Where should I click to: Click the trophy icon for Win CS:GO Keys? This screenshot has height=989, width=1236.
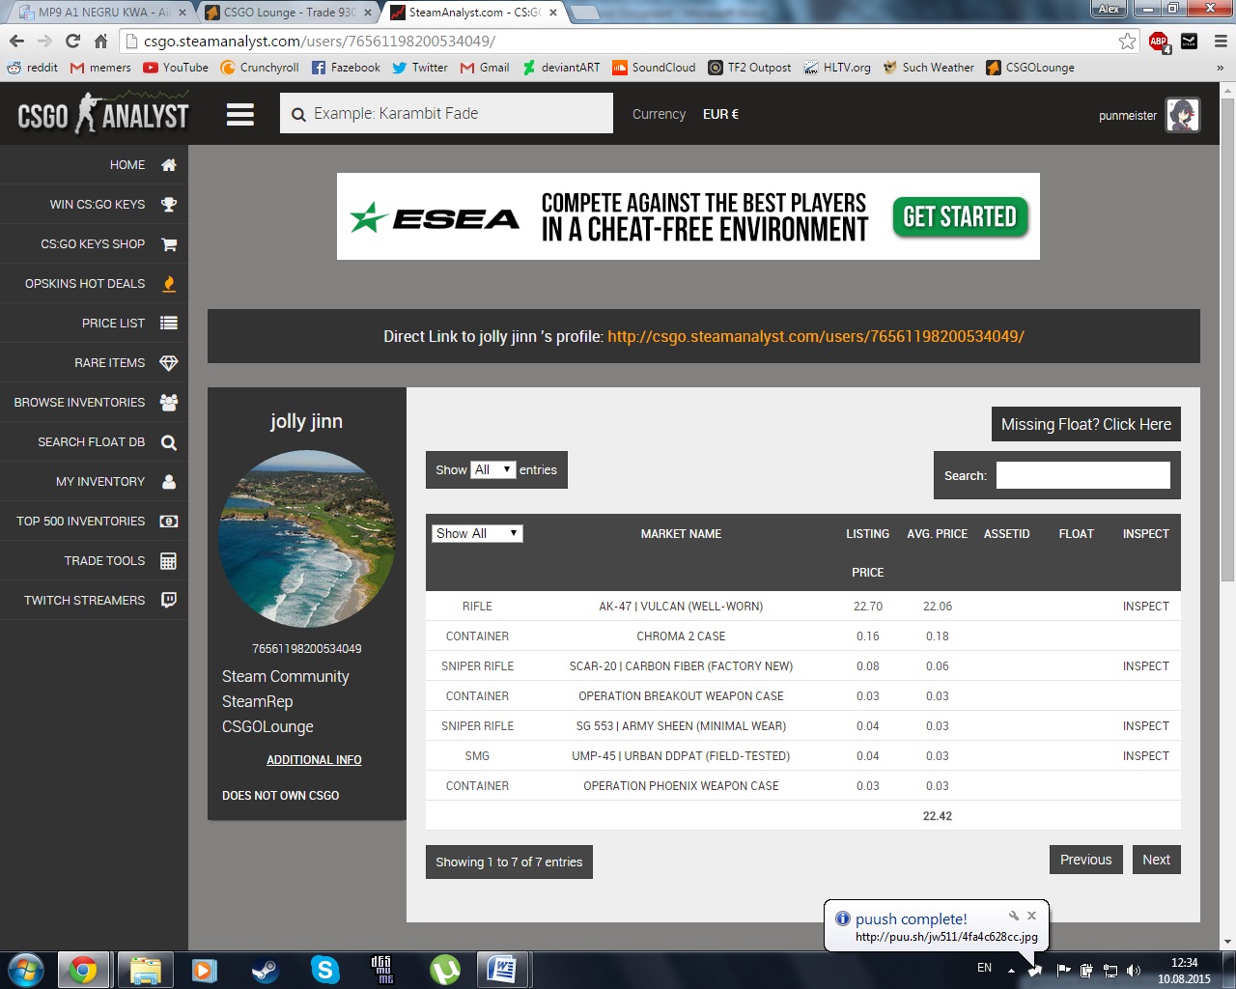[169, 205]
